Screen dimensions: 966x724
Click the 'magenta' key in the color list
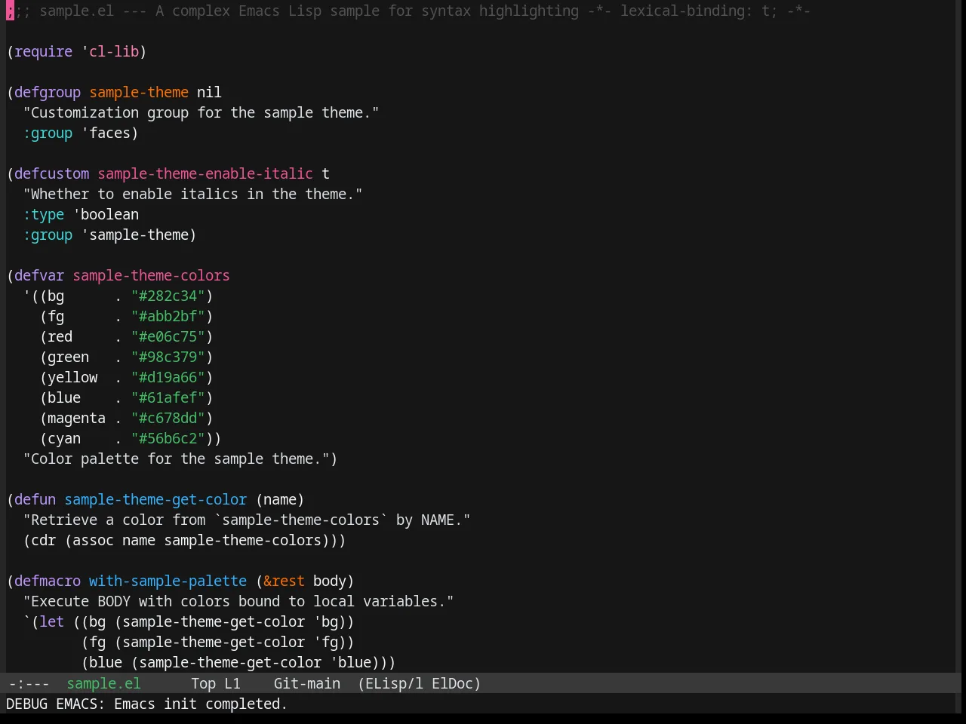[76, 418]
